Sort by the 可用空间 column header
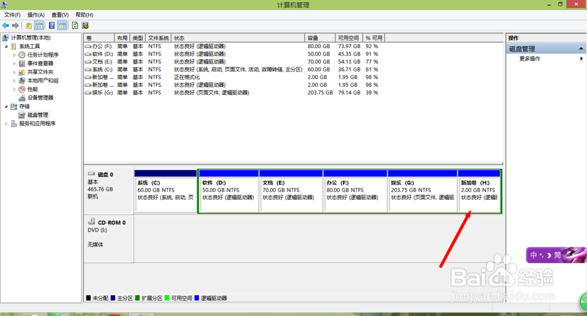Image resolution: width=587 pixels, height=316 pixels. coord(349,38)
